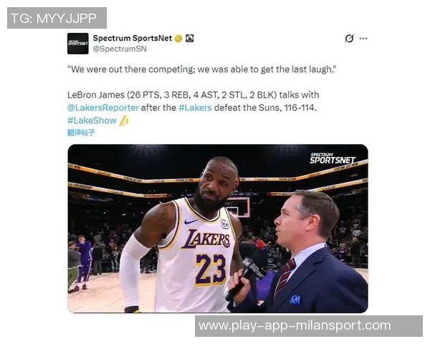Open the three-dot more options menu

click(363, 39)
